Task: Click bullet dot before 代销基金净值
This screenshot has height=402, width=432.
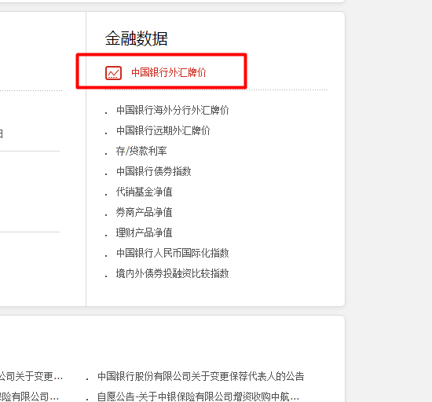Action: pos(106,195)
